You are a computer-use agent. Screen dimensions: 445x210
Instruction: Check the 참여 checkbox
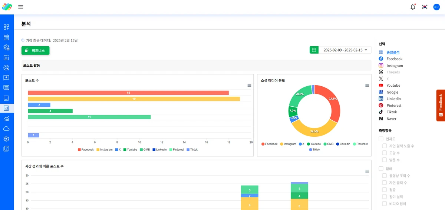pos(381,169)
